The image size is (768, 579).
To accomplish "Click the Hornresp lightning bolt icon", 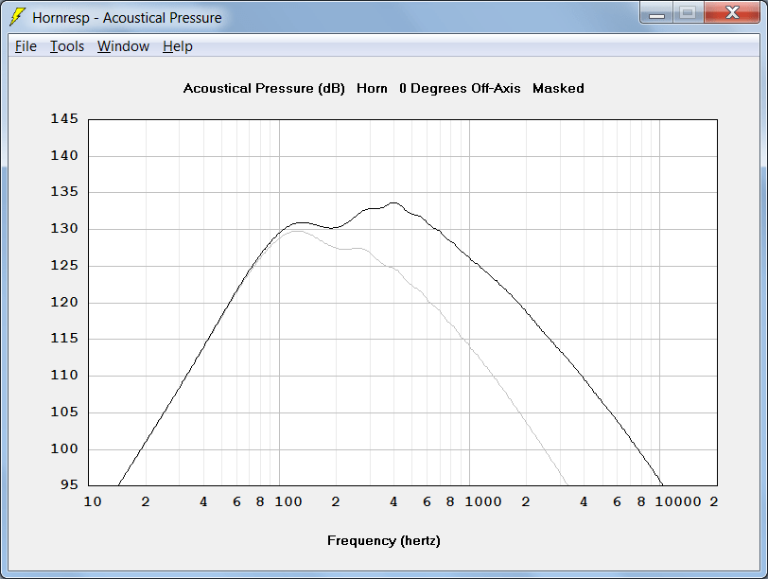I will [17, 17].
